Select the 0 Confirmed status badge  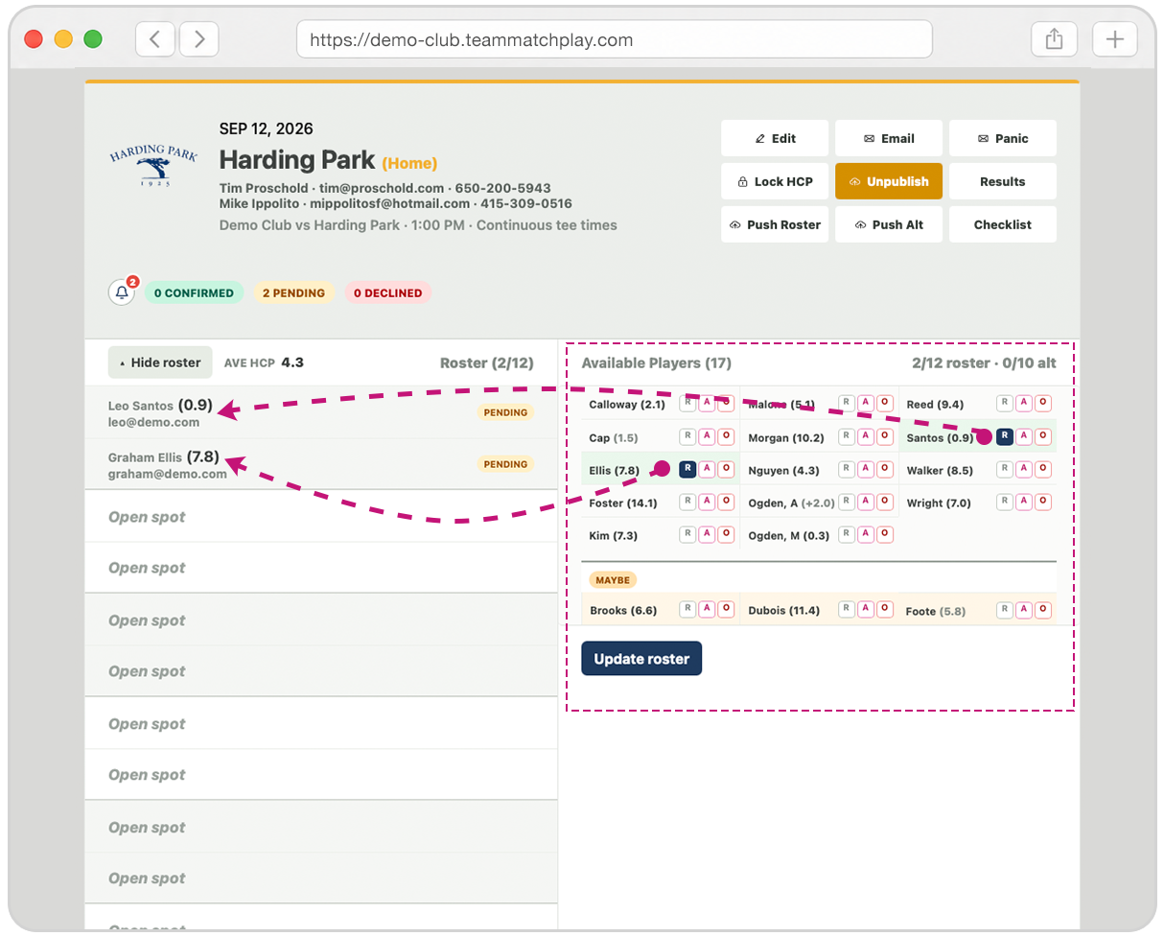pos(194,293)
